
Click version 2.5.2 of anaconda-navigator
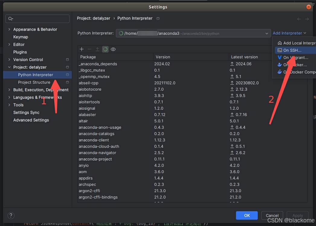tap(159, 153)
